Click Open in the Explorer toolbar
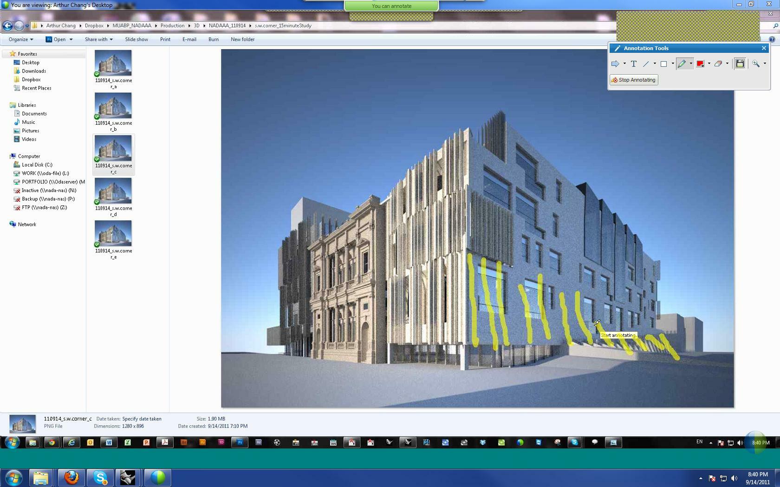The image size is (780, 487). 56,39
